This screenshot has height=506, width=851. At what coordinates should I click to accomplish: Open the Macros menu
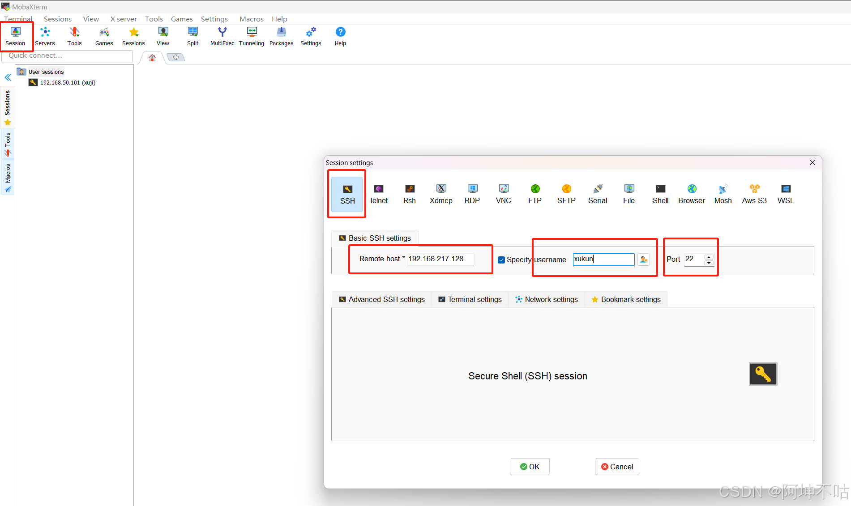[x=252, y=19]
